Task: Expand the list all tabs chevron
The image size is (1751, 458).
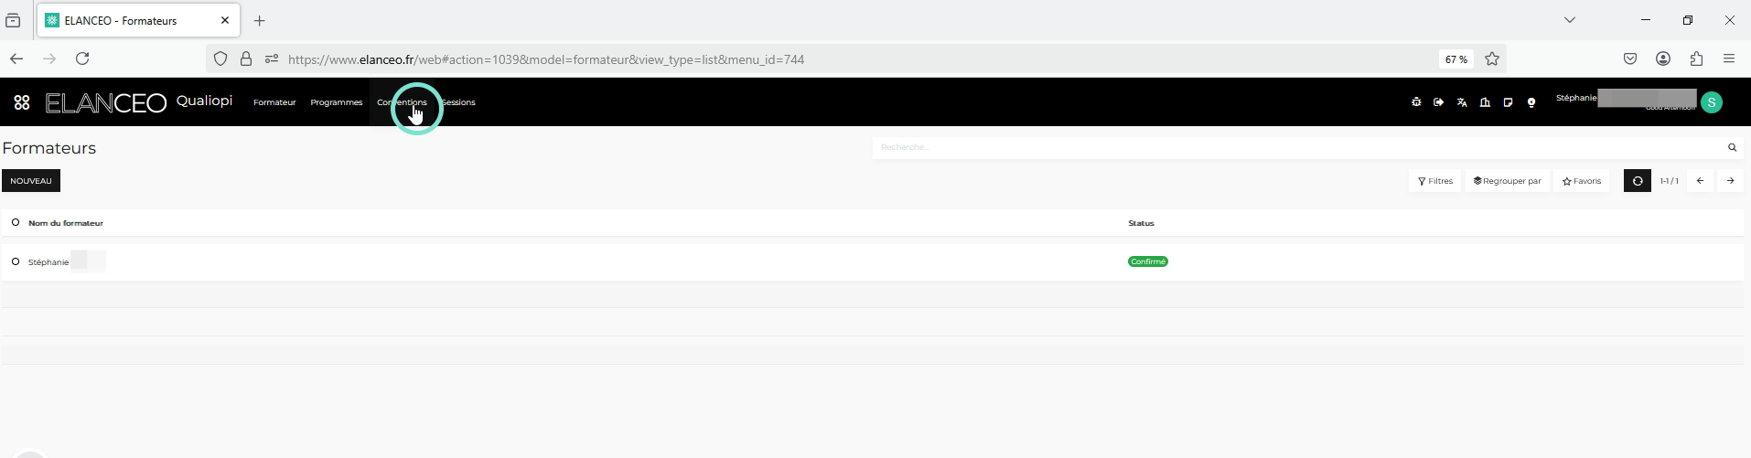Action: point(1570,20)
